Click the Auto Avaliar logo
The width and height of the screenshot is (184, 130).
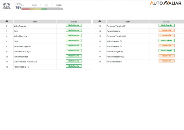pos(165,3)
